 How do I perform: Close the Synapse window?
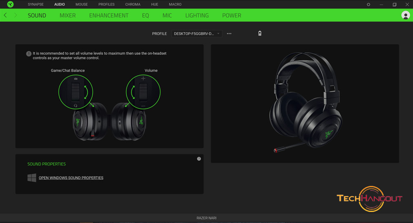407,4
